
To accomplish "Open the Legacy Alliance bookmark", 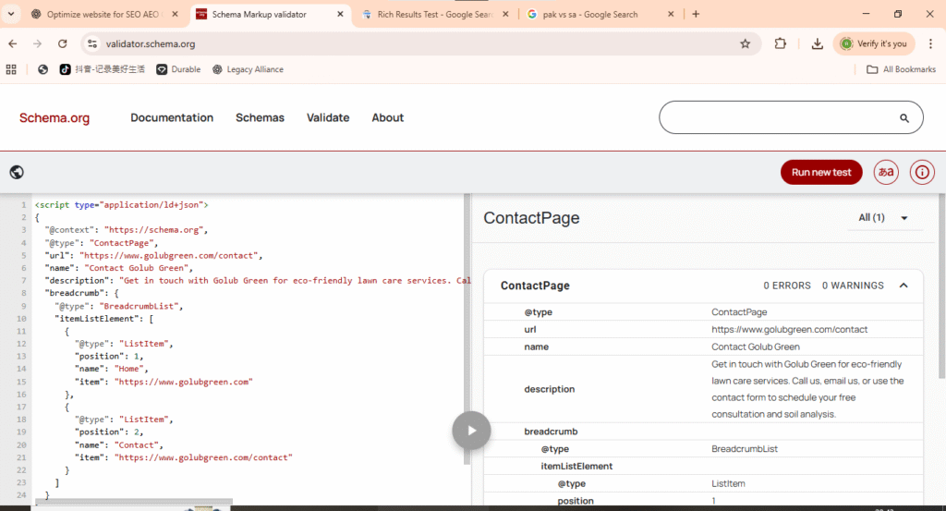I will [x=248, y=69].
